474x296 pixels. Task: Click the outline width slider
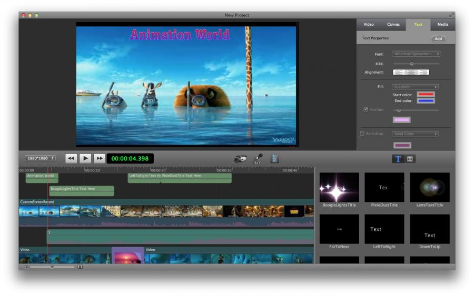tap(416, 110)
